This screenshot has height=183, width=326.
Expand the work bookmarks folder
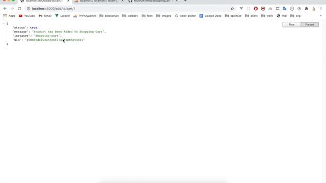(267, 16)
